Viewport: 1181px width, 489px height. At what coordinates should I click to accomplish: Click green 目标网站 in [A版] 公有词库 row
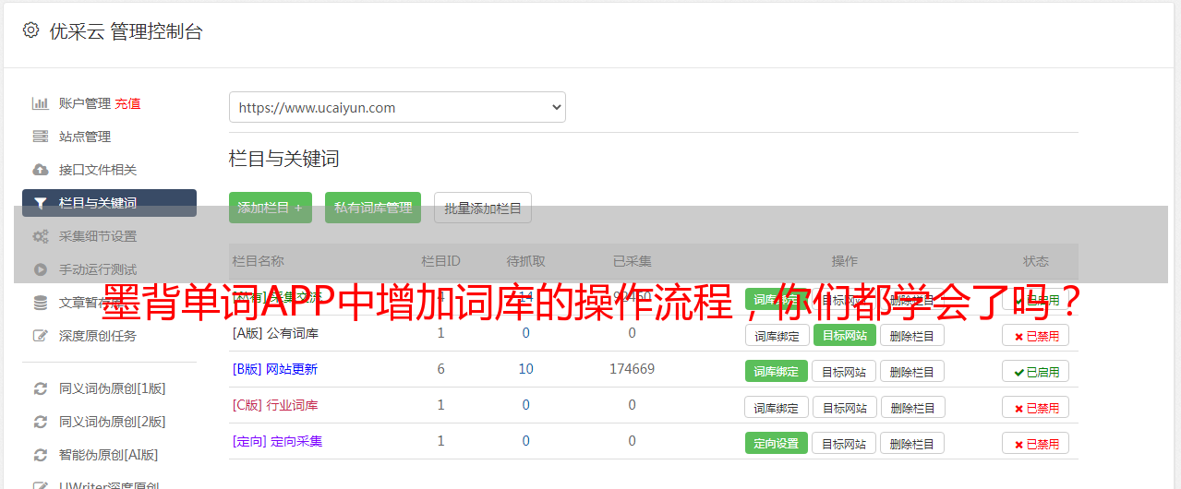tap(845, 335)
